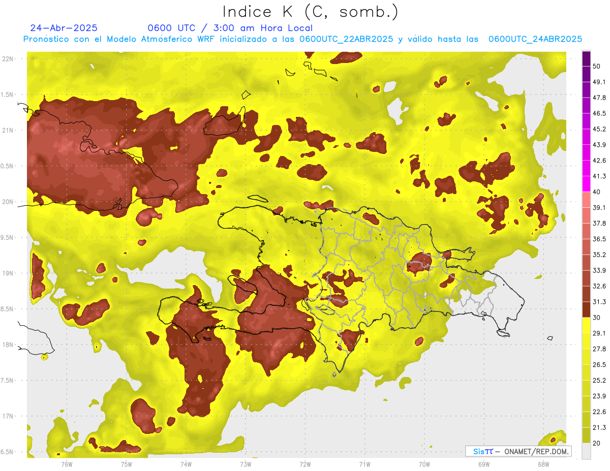Click the colorbar value 27.8
610x471 pixels.
click(599, 349)
